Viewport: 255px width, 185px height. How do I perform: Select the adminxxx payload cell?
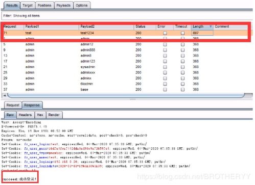pyautogui.click(x=88, y=72)
